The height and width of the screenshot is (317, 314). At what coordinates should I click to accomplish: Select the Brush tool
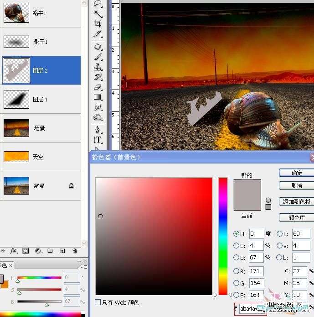(98, 57)
